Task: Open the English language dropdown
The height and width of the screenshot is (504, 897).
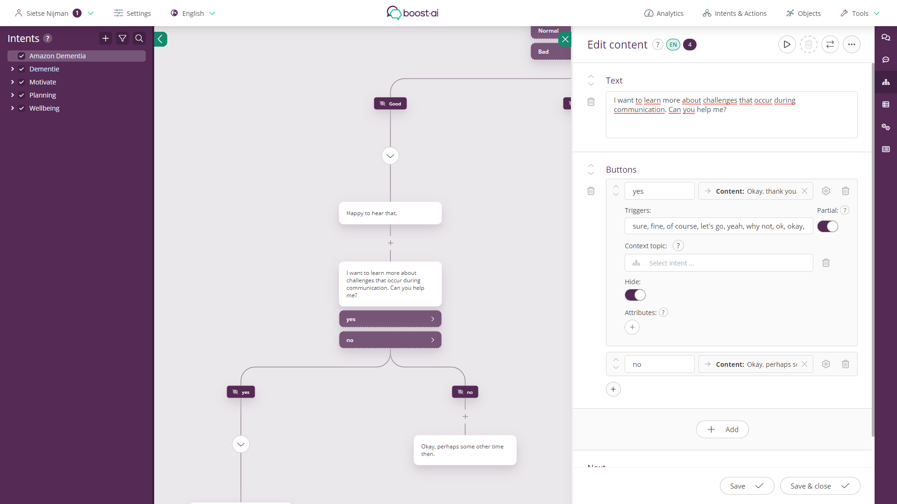Action: click(x=193, y=13)
